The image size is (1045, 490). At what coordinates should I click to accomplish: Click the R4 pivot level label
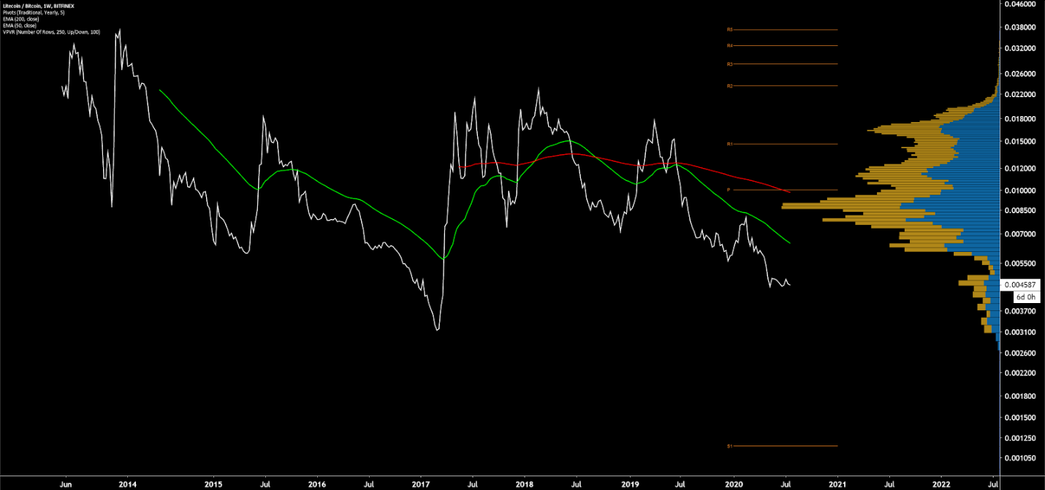[x=729, y=46]
